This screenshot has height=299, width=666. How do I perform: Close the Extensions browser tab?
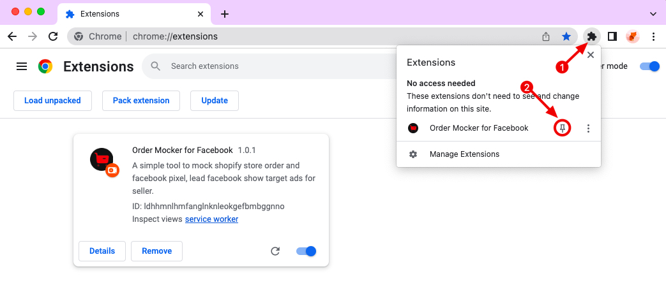pyautogui.click(x=201, y=14)
